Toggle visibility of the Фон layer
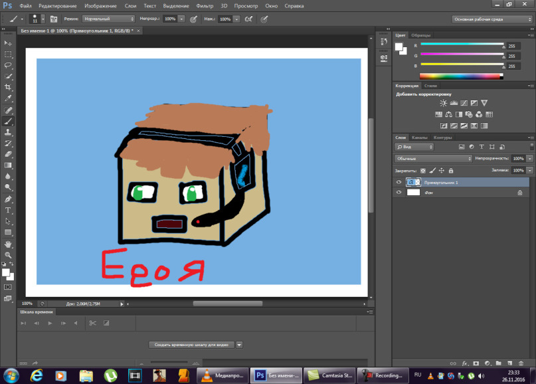Image resolution: width=536 pixels, height=384 pixels. click(x=399, y=192)
